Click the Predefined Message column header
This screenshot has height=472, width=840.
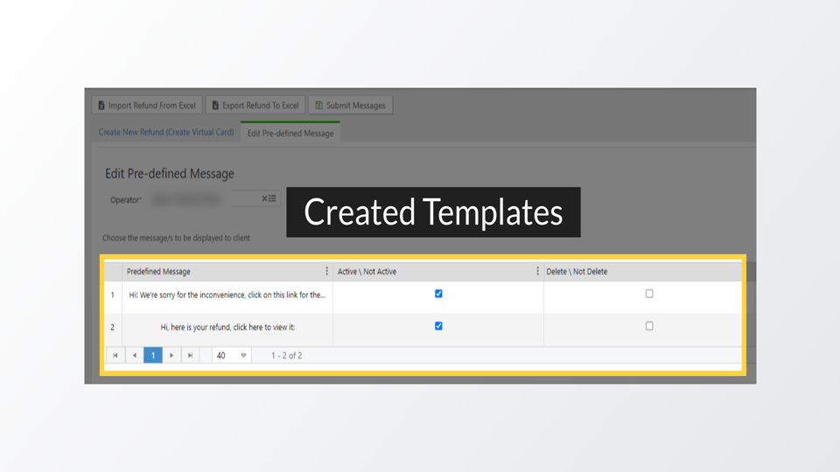227,272
